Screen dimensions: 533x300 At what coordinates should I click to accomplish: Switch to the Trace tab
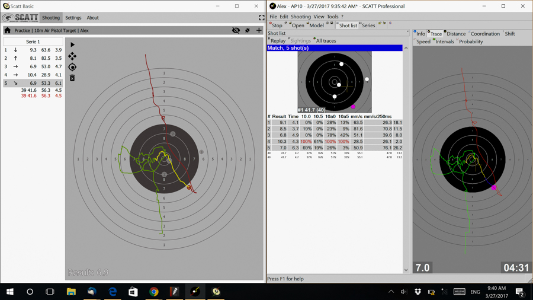(435, 33)
